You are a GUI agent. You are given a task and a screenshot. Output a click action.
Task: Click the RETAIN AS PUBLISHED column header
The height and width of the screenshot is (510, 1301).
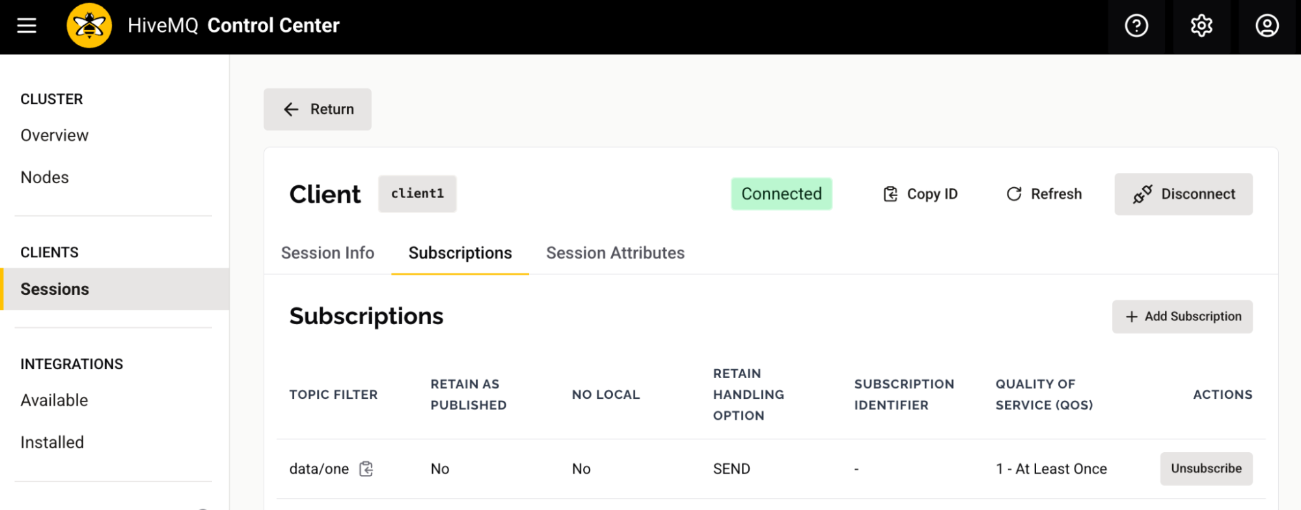[x=468, y=394]
